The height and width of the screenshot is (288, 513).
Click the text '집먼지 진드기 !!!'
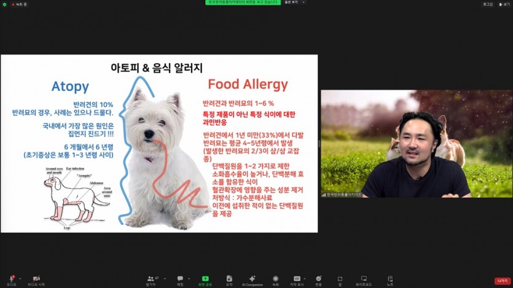91,134
